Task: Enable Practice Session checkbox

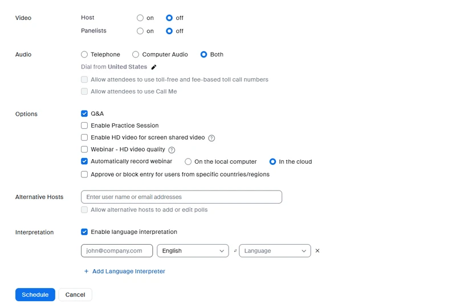Action: pyautogui.click(x=84, y=125)
